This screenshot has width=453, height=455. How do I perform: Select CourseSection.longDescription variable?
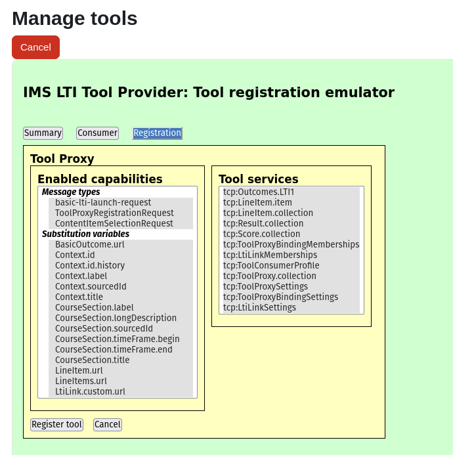point(121,318)
